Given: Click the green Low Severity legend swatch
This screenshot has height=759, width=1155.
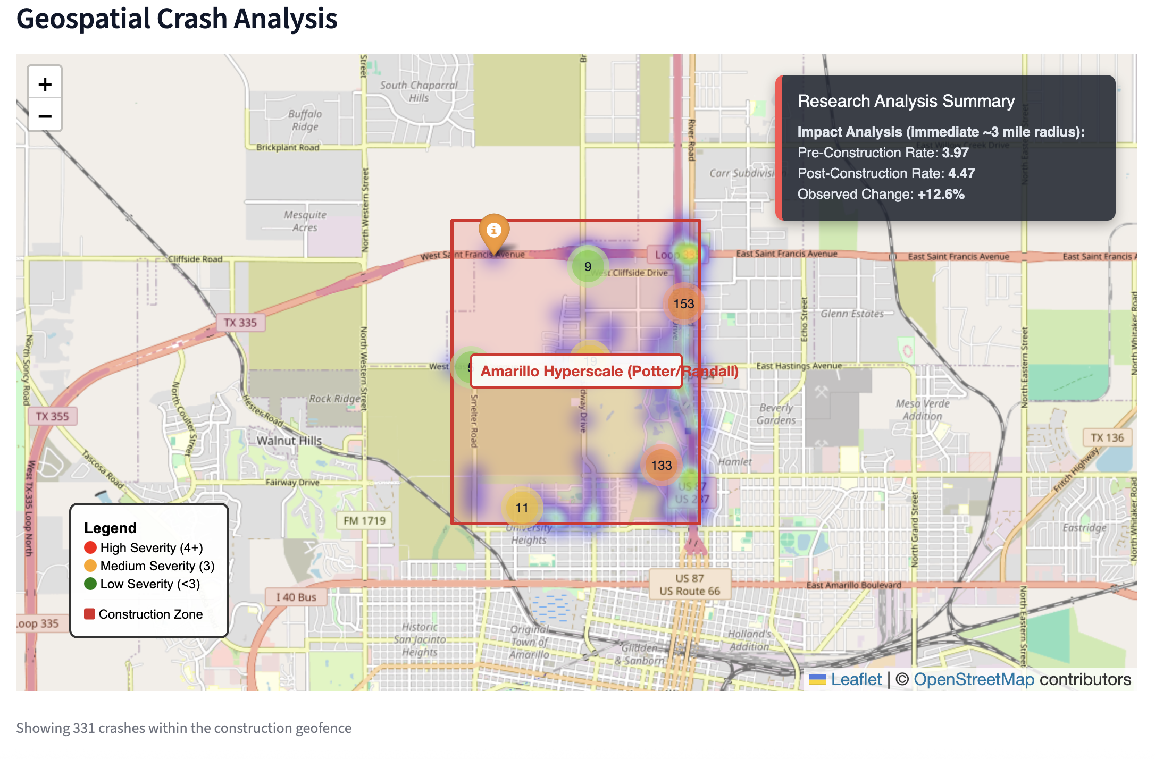Looking at the screenshot, I should (90, 584).
